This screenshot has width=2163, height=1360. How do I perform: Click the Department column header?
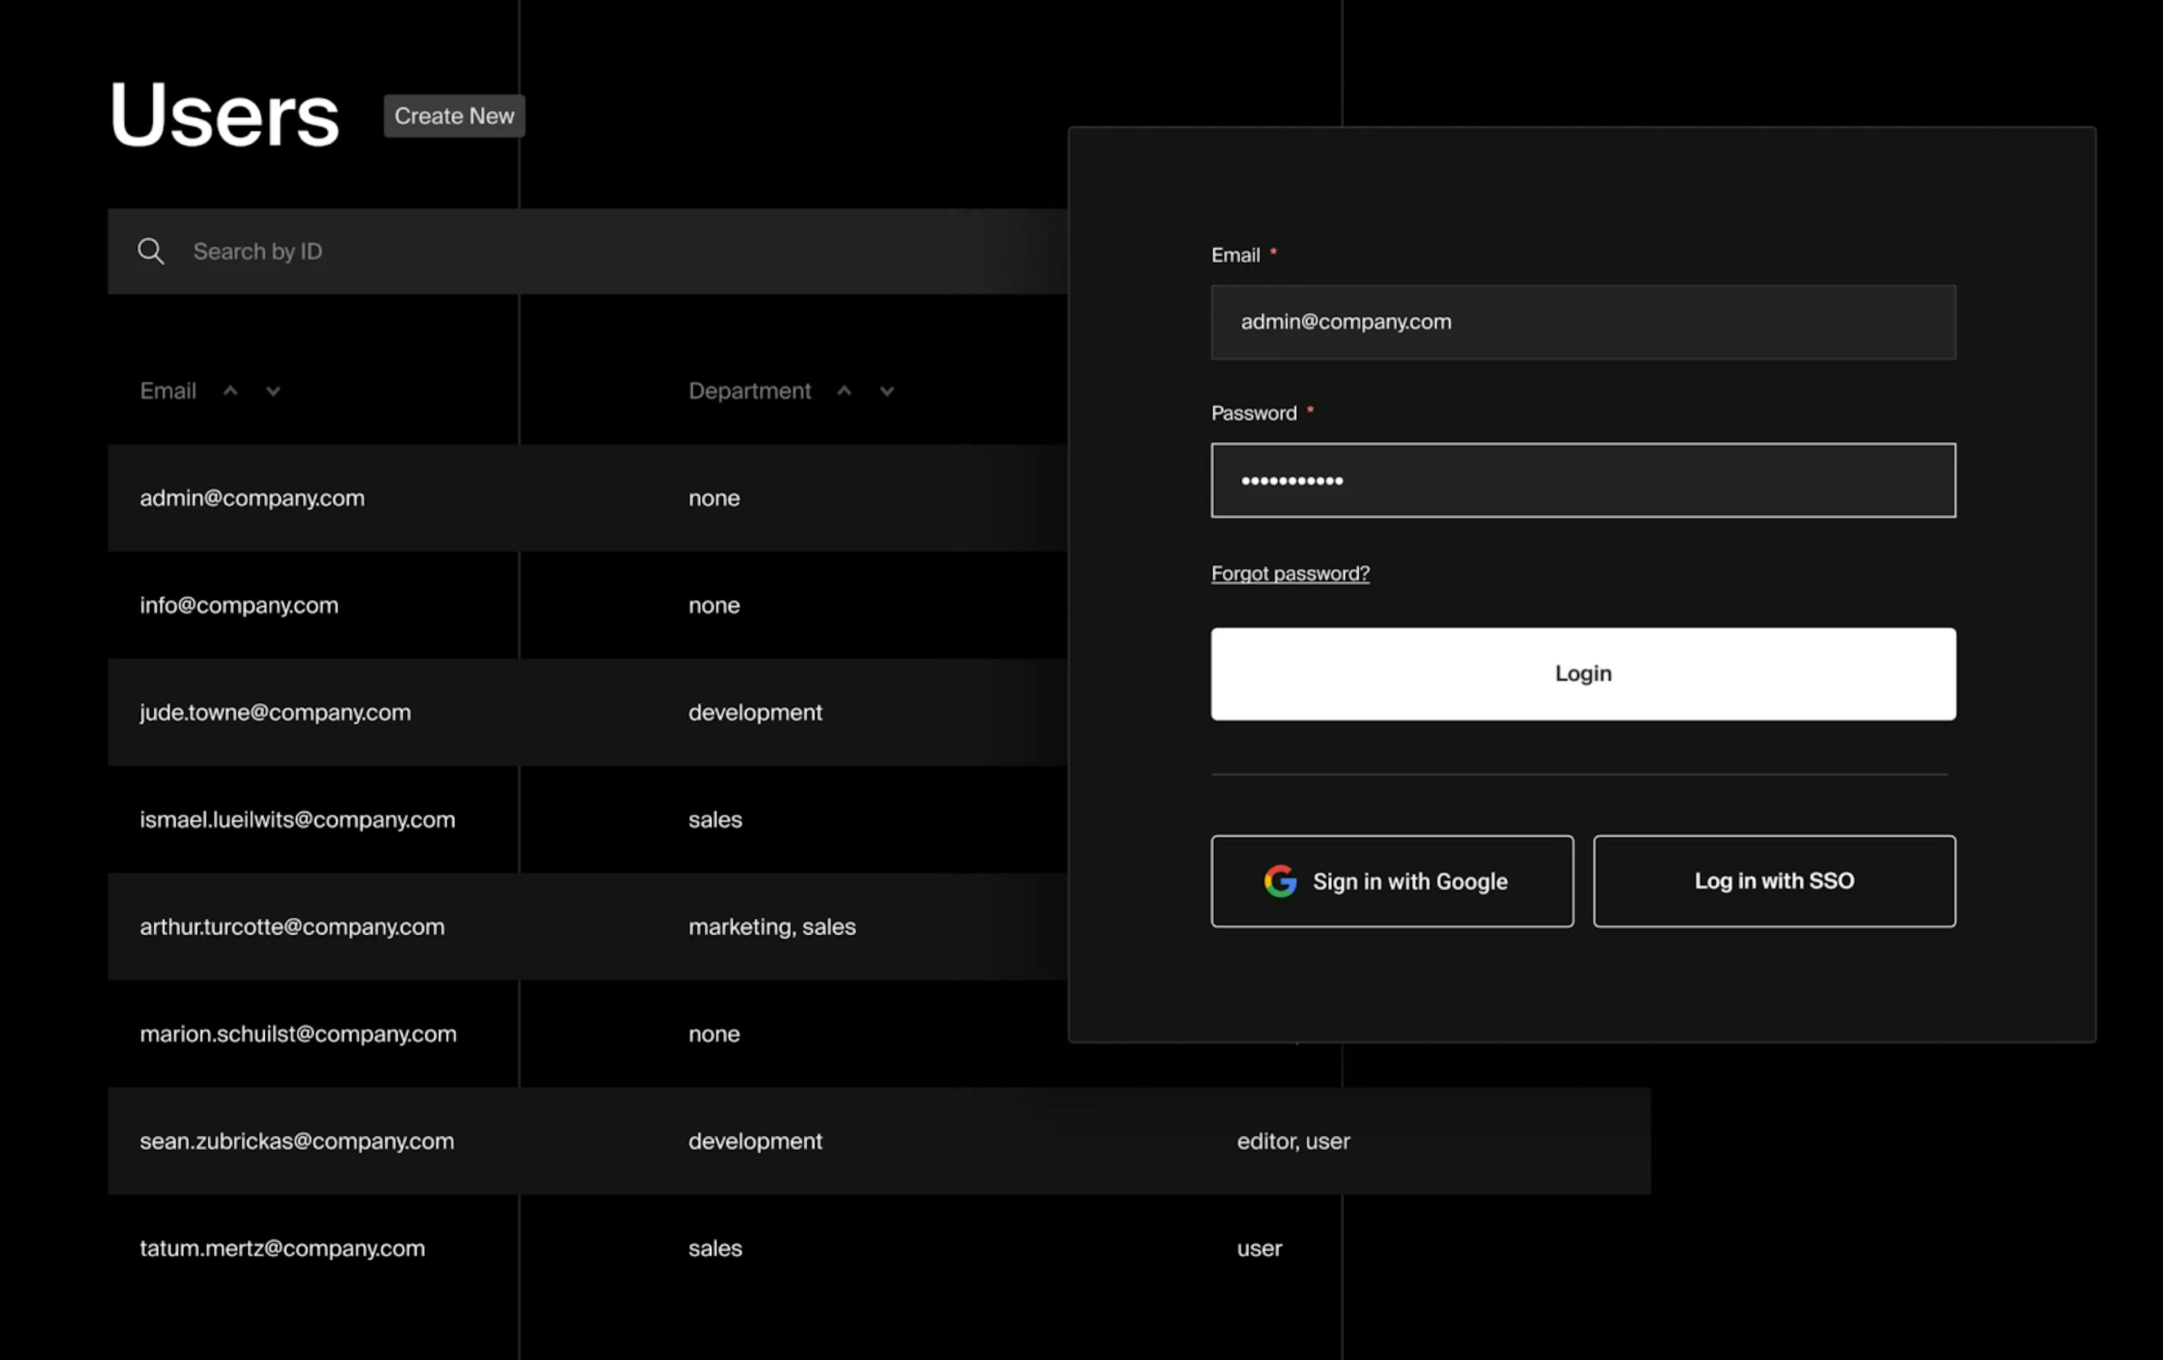coord(749,391)
